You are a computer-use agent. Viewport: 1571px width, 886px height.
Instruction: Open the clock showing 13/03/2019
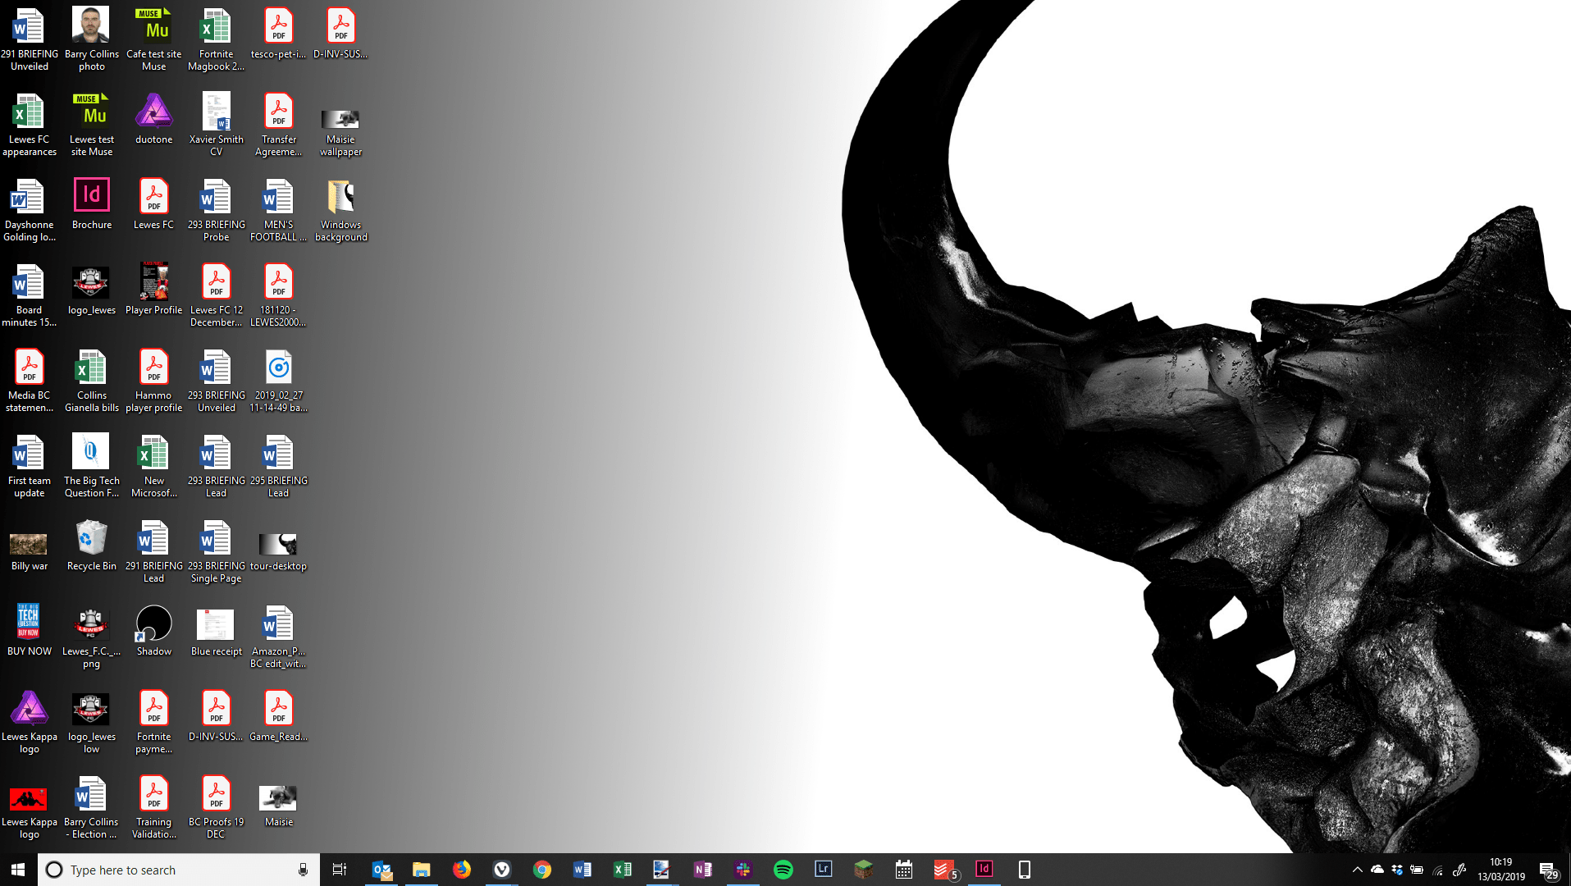pos(1500,869)
